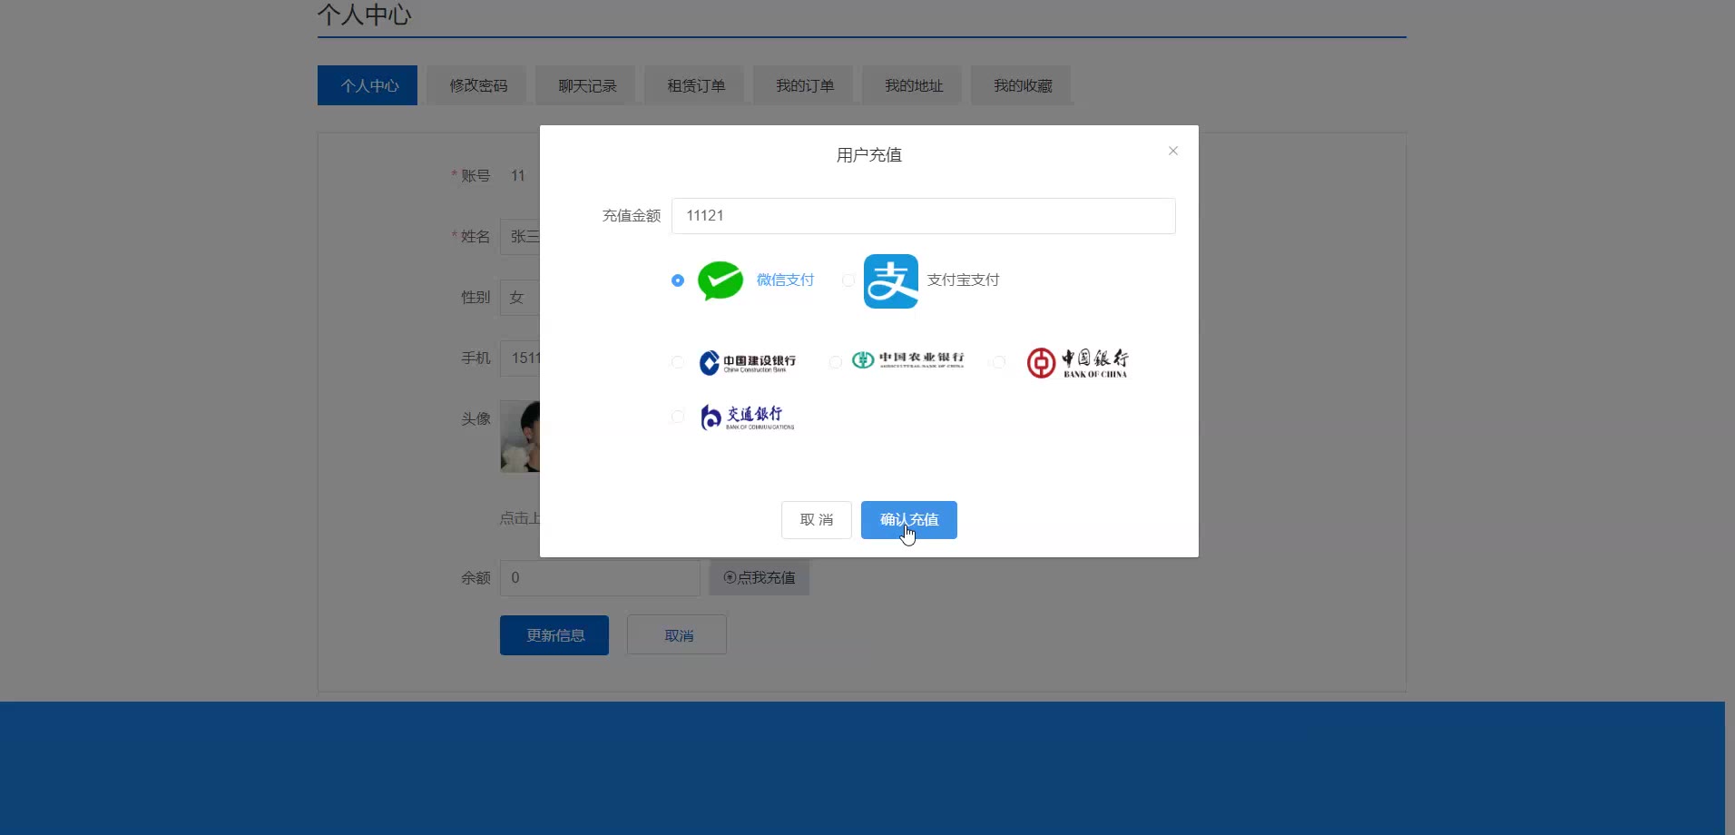Click the 性别 field showing 女
1735x835 pixels.
coord(520,298)
